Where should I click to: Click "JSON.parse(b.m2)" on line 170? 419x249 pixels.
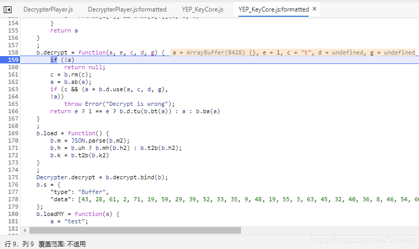click(99, 140)
